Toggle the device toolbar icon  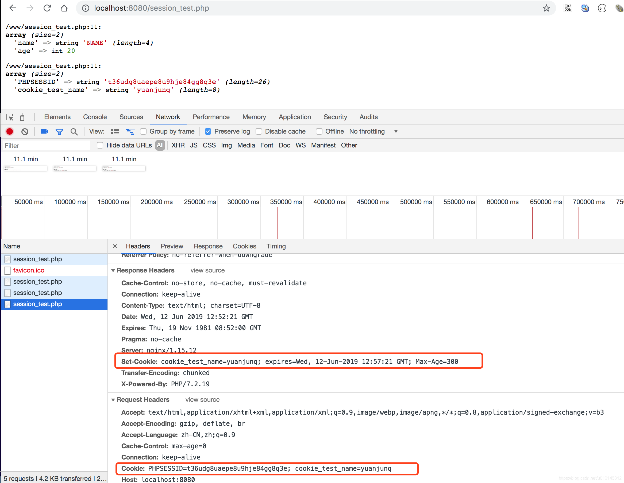24,117
